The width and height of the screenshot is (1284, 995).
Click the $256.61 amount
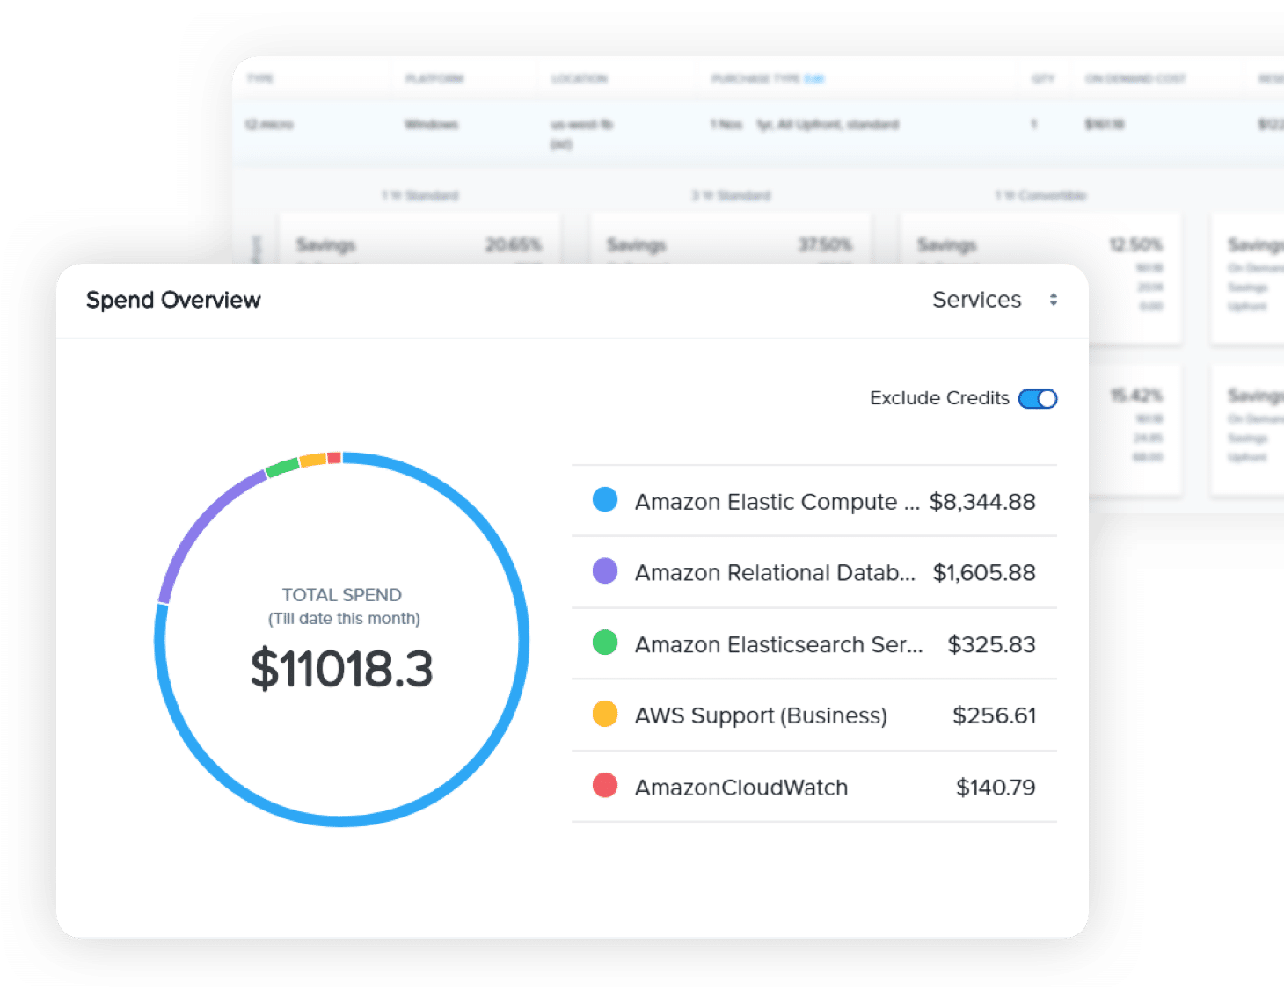click(994, 715)
